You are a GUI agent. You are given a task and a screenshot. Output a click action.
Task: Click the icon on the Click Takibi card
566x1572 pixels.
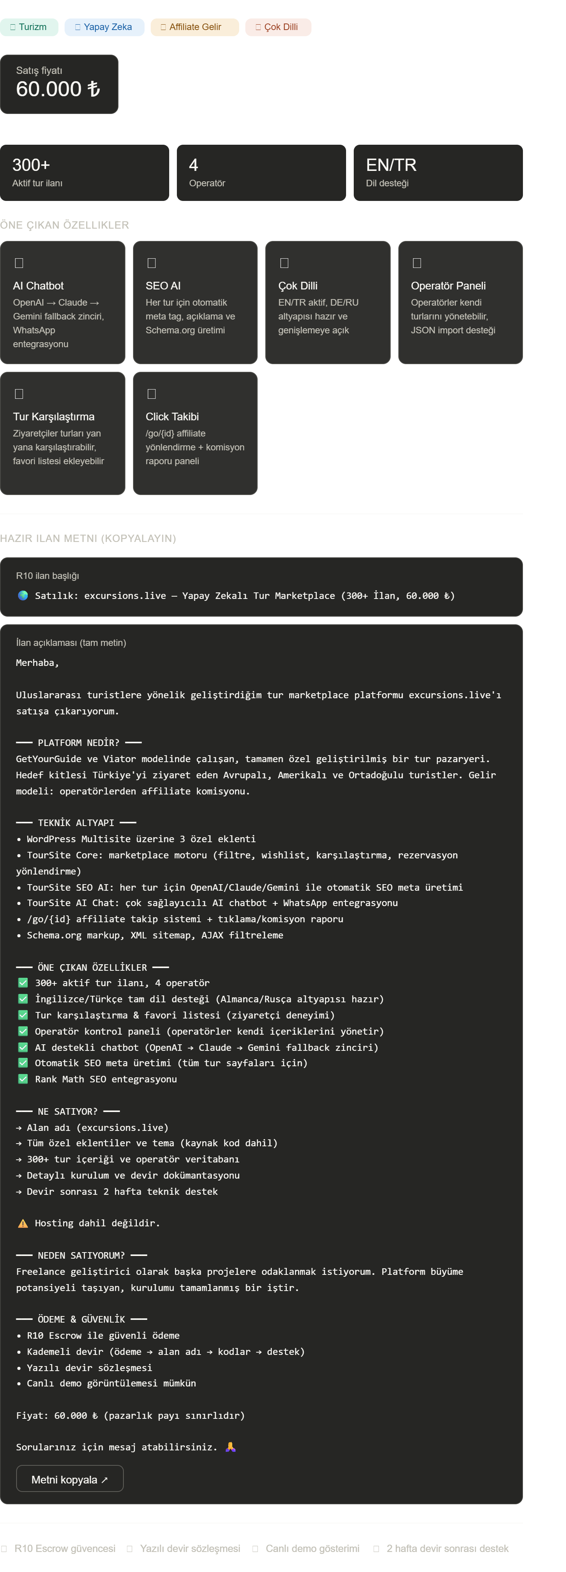(152, 394)
